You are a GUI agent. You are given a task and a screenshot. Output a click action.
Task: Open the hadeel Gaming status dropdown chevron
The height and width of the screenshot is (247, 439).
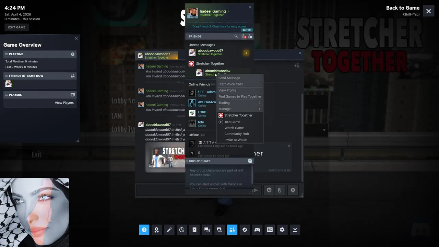pyautogui.click(x=228, y=11)
